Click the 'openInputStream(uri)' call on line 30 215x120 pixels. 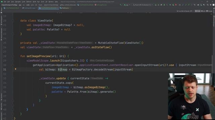tap(150, 65)
